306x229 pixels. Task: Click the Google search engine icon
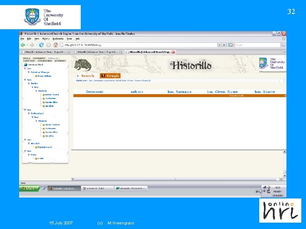(x=230, y=45)
